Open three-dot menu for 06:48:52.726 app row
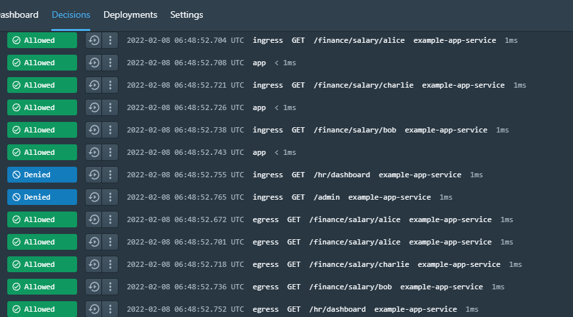Image resolution: width=573 pixels, height=317 pixels. pyautogui.click(x=111, y=107)
